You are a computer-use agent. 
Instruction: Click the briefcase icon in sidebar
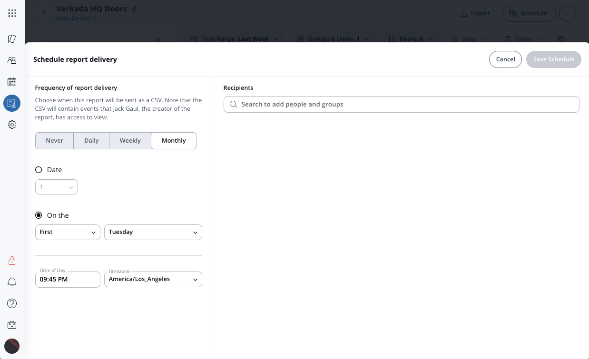point(12,325)
